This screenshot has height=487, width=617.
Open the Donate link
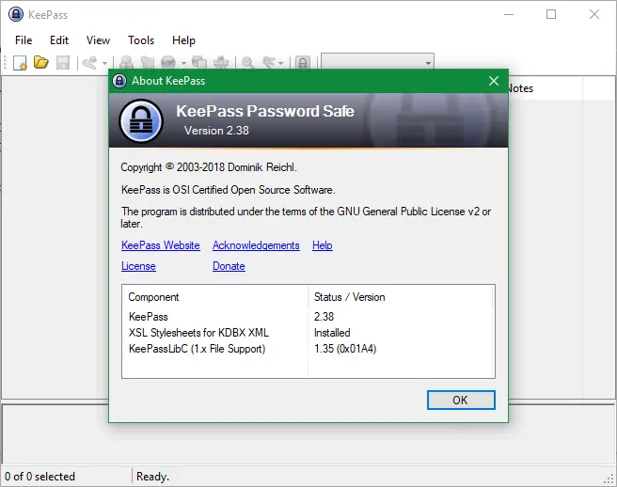[x=229, y=266]
